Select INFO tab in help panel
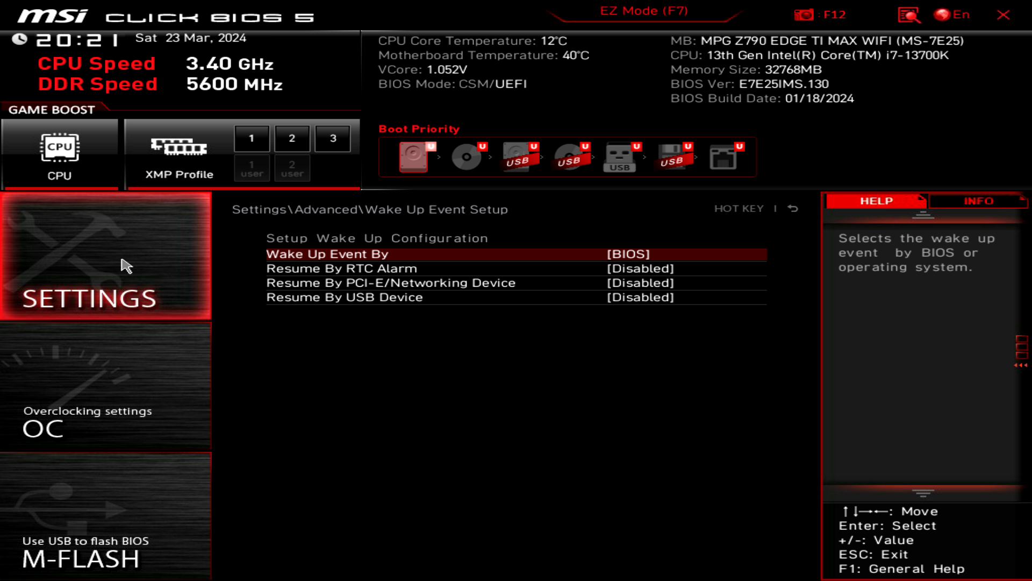The image size is (1032, 581). coord(978,201)
